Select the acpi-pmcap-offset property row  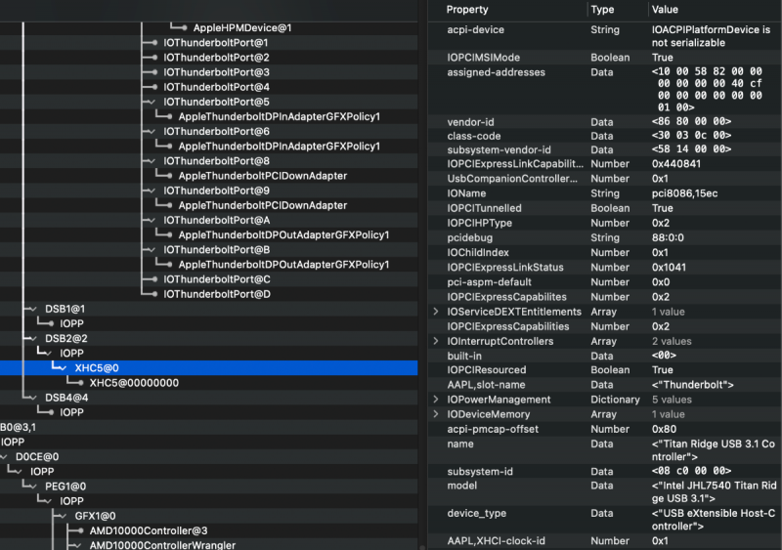(x=604, y=429)
